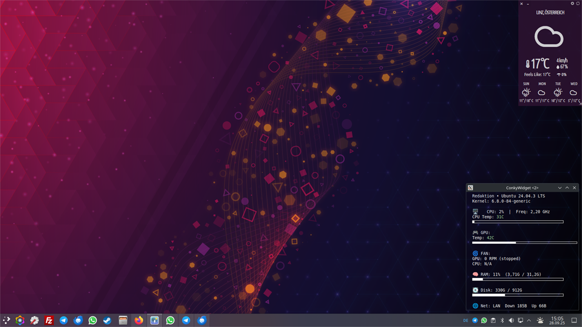The width and height of the screenshot is (582, 327).
Task: Click the Show Desktop button
Action: coord(574,320)
